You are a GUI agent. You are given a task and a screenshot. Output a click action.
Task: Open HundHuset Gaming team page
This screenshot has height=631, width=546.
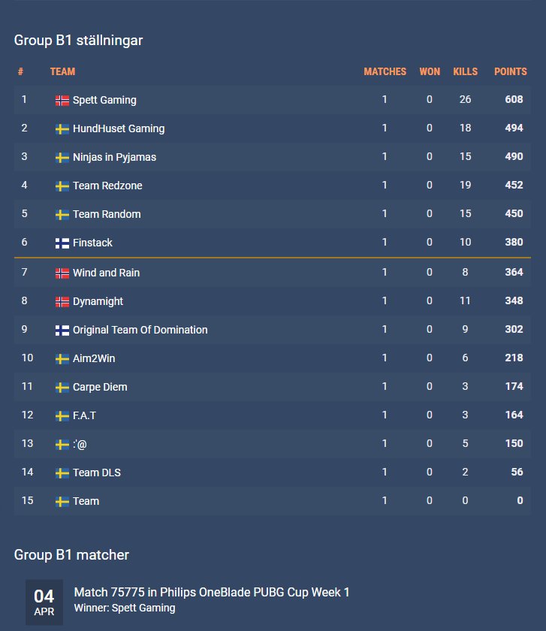(x=119, y=128)
